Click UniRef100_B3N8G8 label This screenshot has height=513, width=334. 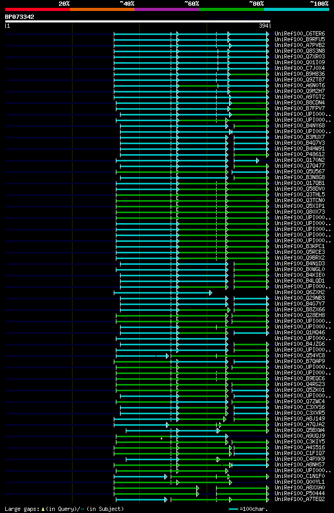point(300,177)
